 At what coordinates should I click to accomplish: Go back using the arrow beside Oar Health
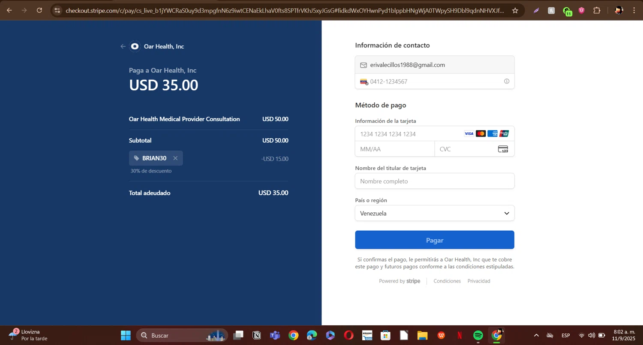pos(123,46)
